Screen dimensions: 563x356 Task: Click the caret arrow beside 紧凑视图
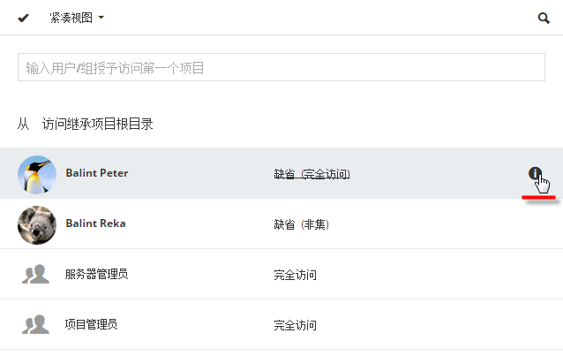[102, 19]
